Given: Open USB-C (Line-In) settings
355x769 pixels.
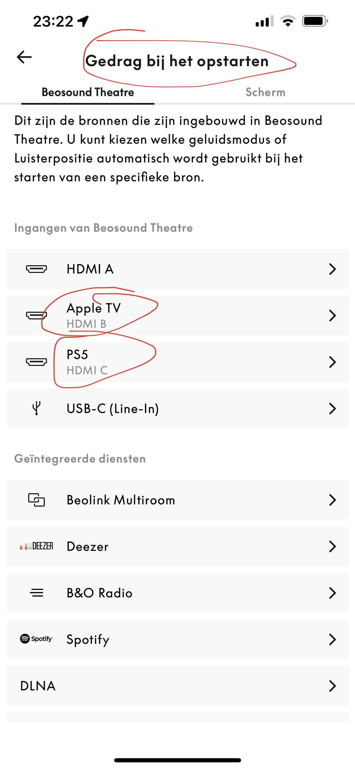Looking at the screenshot, I should point(178,408).
